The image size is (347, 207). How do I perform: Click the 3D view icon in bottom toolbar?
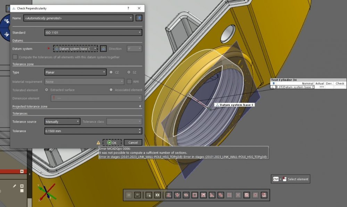point(137,195)
